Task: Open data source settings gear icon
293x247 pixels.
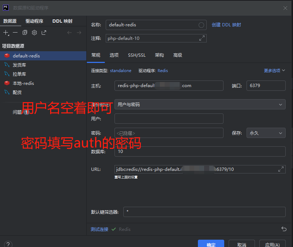Action: (34, 33)
